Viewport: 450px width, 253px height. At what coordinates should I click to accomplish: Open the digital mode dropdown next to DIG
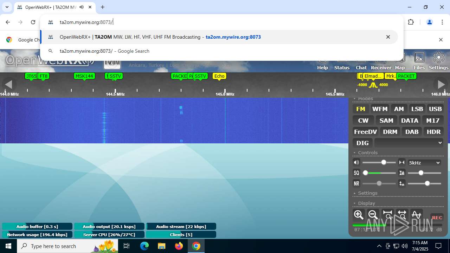pyautogui.click(x=409, y=143)
